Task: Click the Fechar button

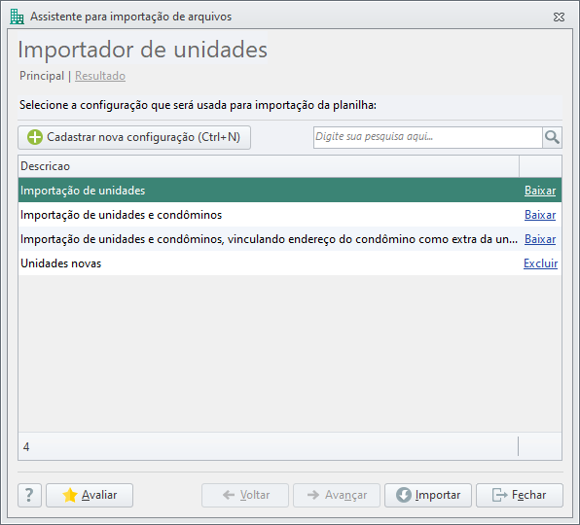Action: tap(520, 495)
